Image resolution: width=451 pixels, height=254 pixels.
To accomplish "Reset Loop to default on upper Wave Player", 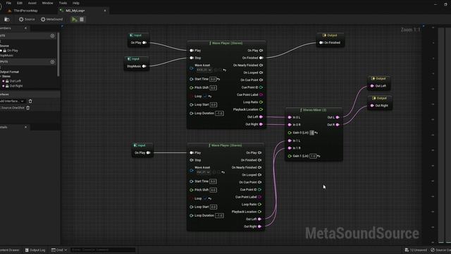I will tap(210, 96).
